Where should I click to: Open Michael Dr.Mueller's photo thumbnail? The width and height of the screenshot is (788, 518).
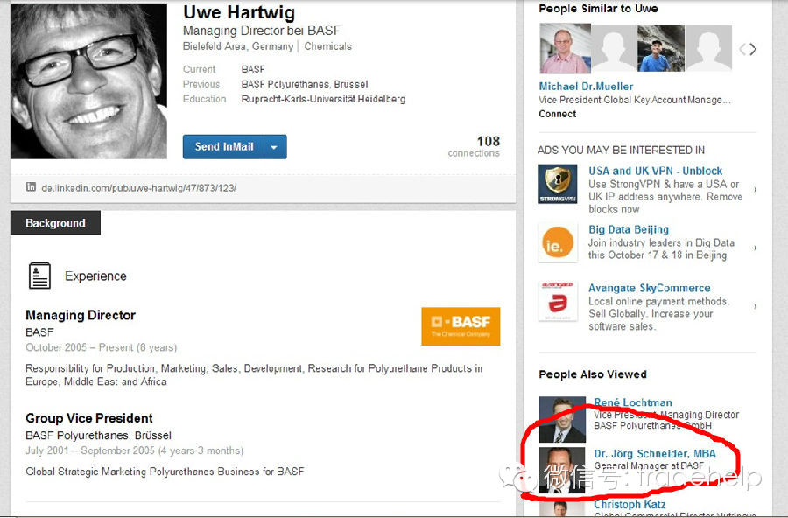coord(565,49)
